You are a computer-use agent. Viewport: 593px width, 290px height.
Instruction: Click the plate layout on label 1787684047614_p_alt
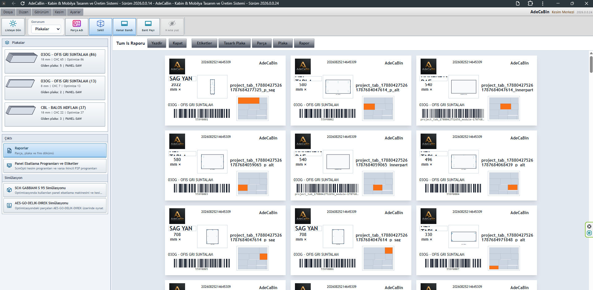pos(378,108)
